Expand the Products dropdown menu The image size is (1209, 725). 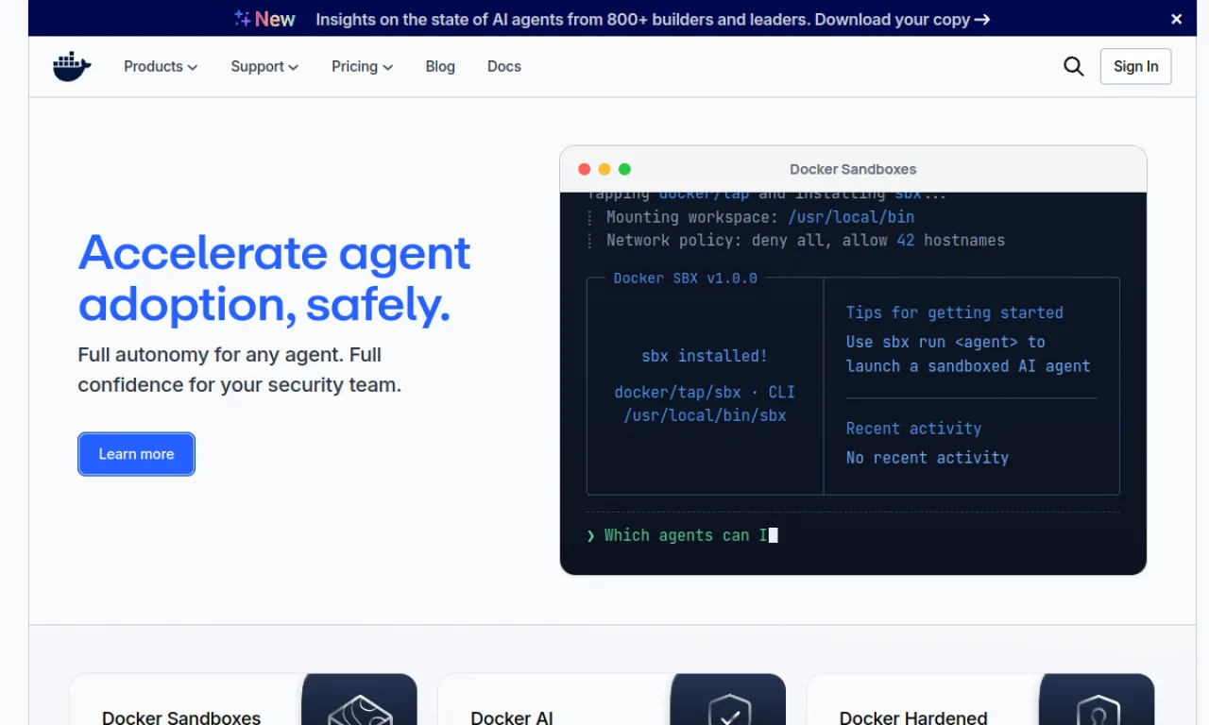tap(161, 66)
